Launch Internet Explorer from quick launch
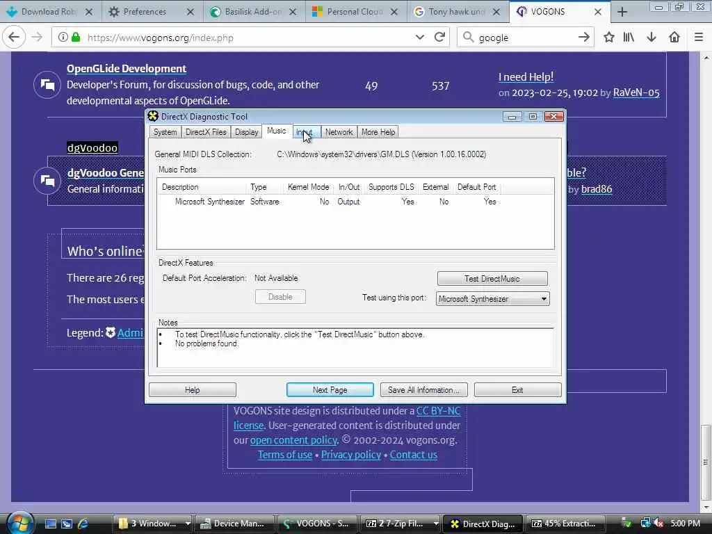This screenshot has width=712, height=534. [x=83, y=524]
